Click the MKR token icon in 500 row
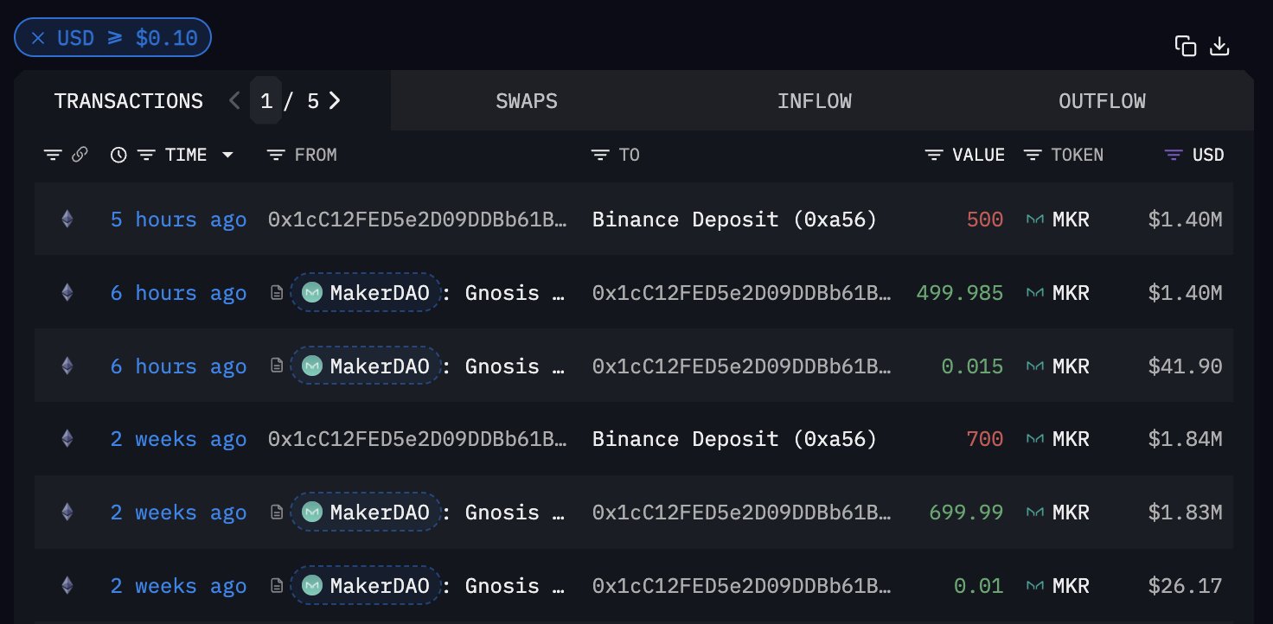1273x624 pixels. coord(1034,220)
